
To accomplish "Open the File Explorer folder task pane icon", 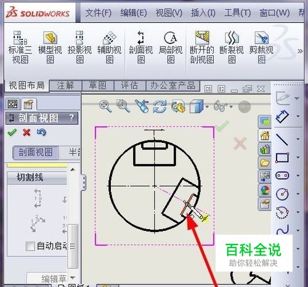I will click(265, 163).
